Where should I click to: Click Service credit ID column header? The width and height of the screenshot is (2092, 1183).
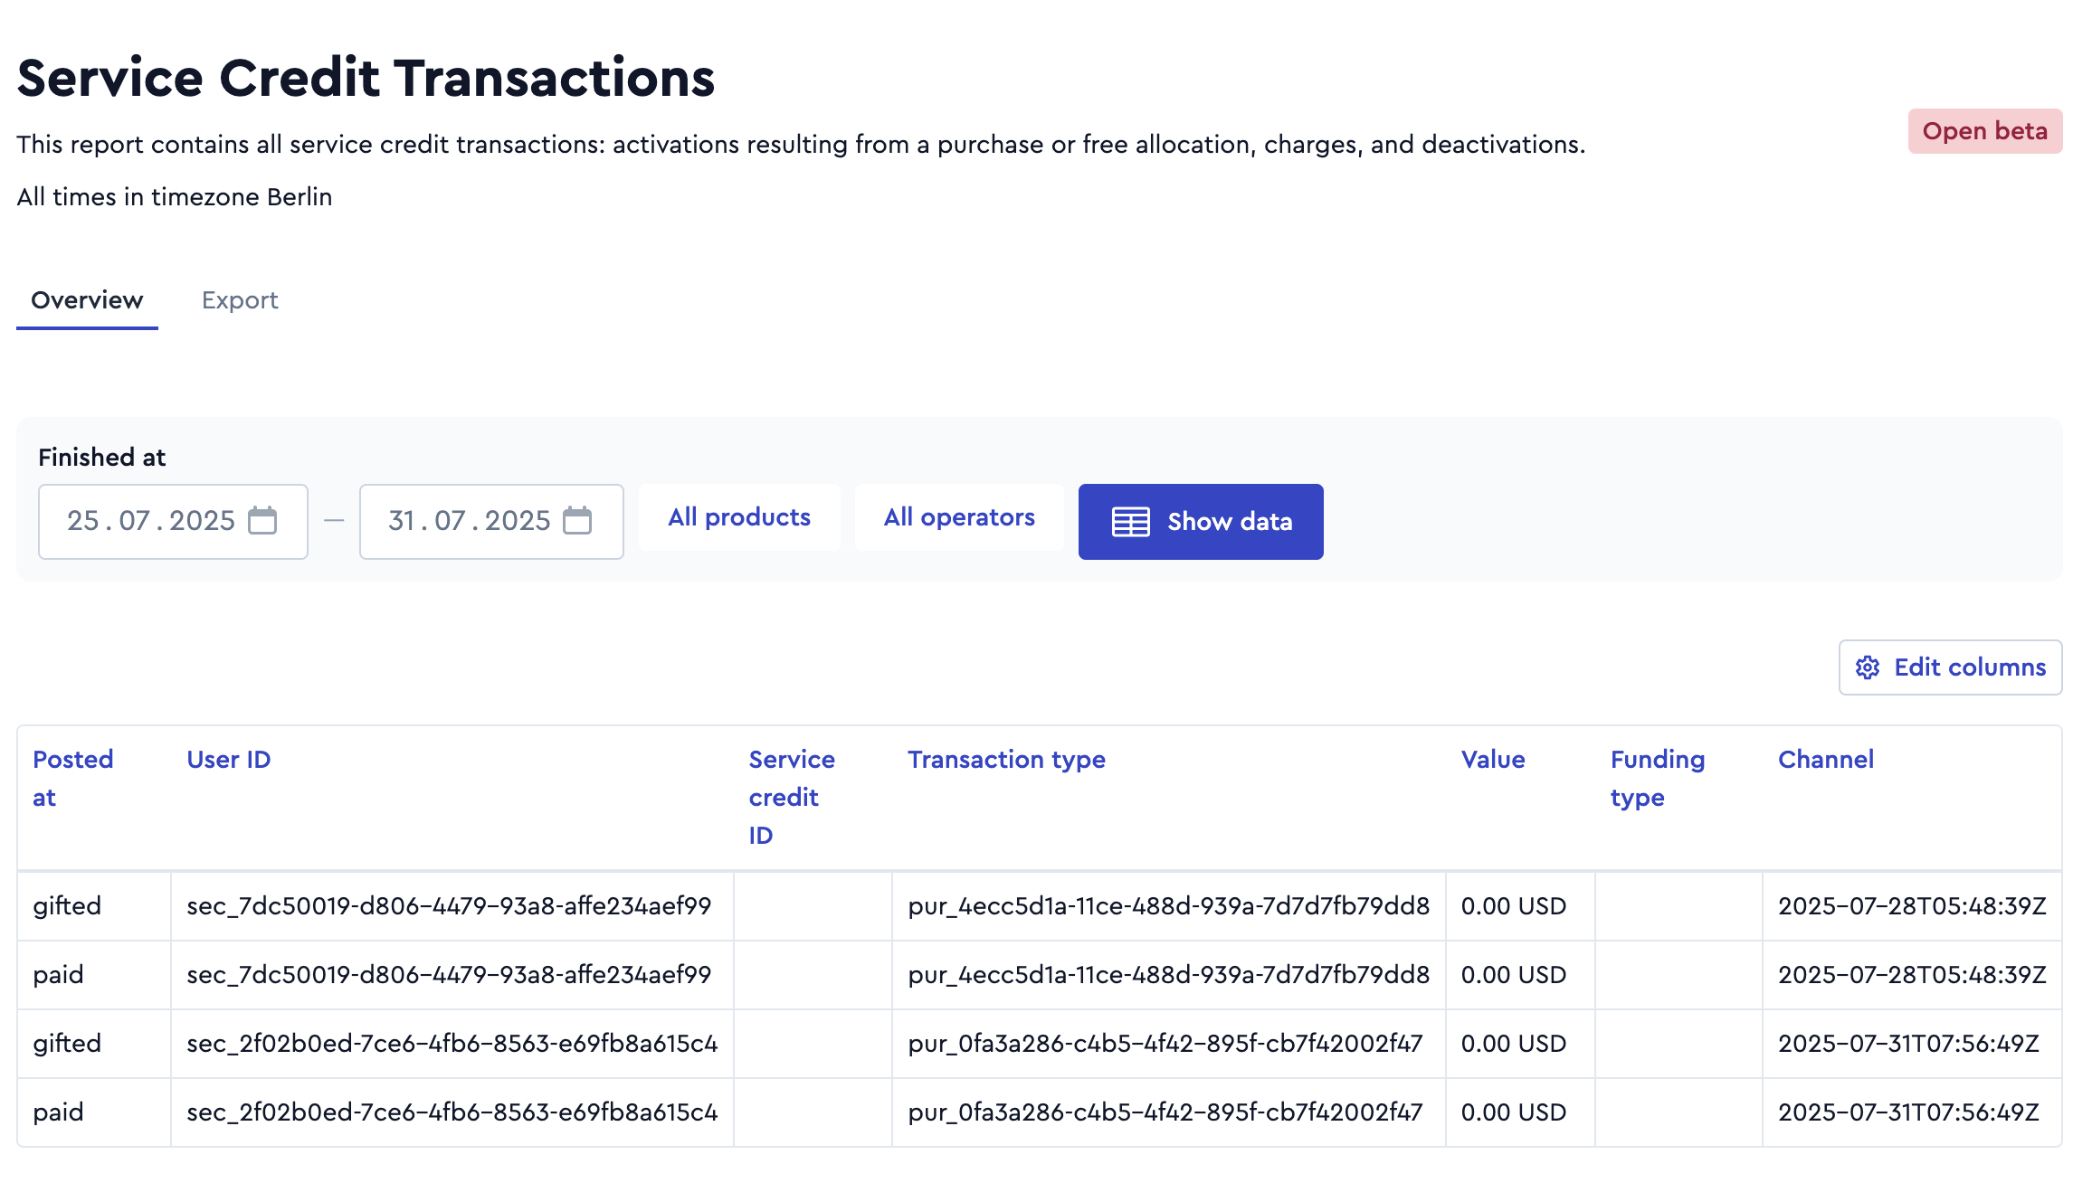792,798
